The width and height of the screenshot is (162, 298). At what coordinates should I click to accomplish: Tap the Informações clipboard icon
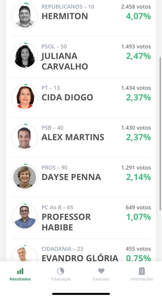point(142,271)
